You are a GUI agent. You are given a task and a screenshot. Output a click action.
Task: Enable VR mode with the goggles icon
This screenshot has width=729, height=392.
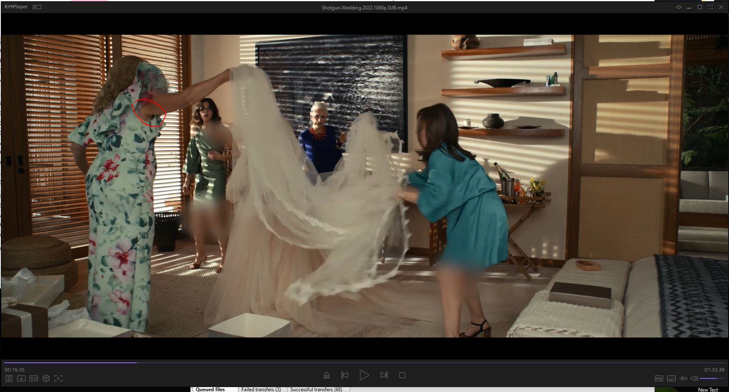pos(34,378)
